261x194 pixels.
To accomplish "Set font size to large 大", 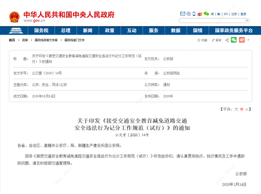I will pos(236,109).
